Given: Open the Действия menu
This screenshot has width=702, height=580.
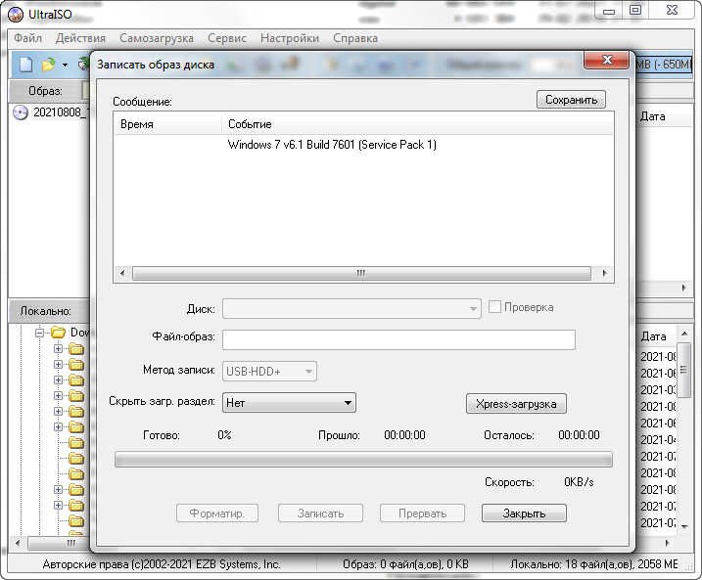Looking at the screenshot, I should [x=80, y=38].
